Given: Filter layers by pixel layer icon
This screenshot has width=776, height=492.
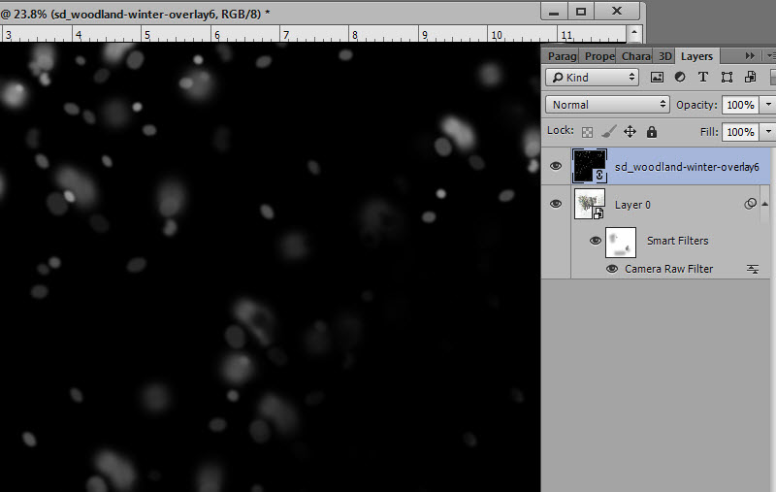Looking at the screenshot, I should click(657, 78).
